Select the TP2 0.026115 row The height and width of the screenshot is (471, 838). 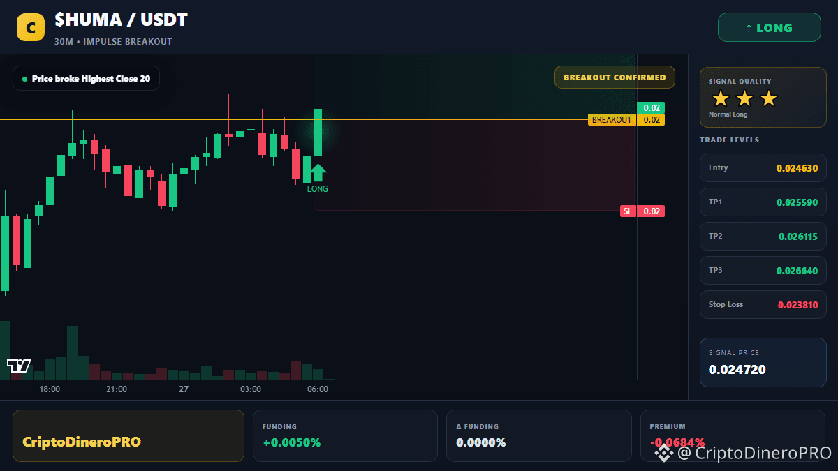pos(763,236)
